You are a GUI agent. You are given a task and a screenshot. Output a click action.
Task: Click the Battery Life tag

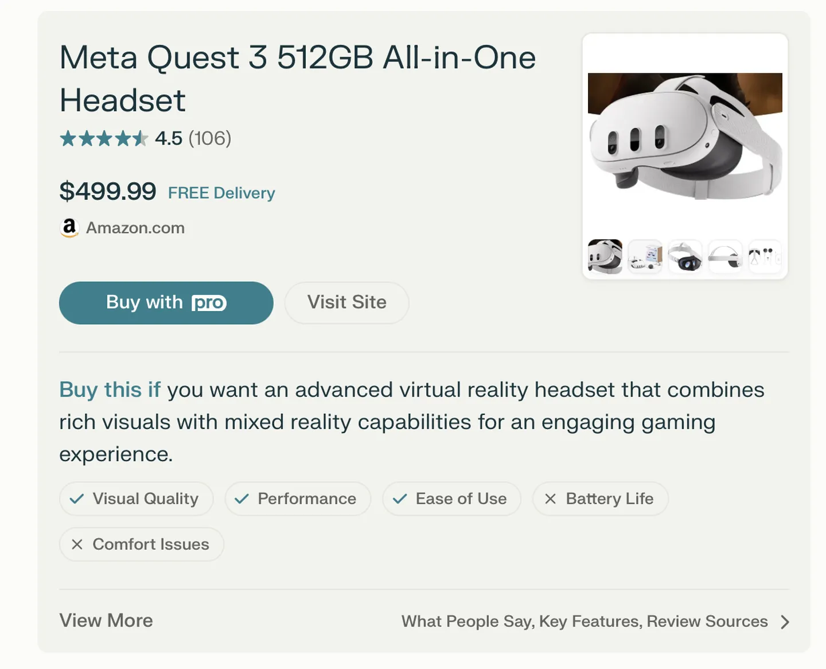coord(600,499)
